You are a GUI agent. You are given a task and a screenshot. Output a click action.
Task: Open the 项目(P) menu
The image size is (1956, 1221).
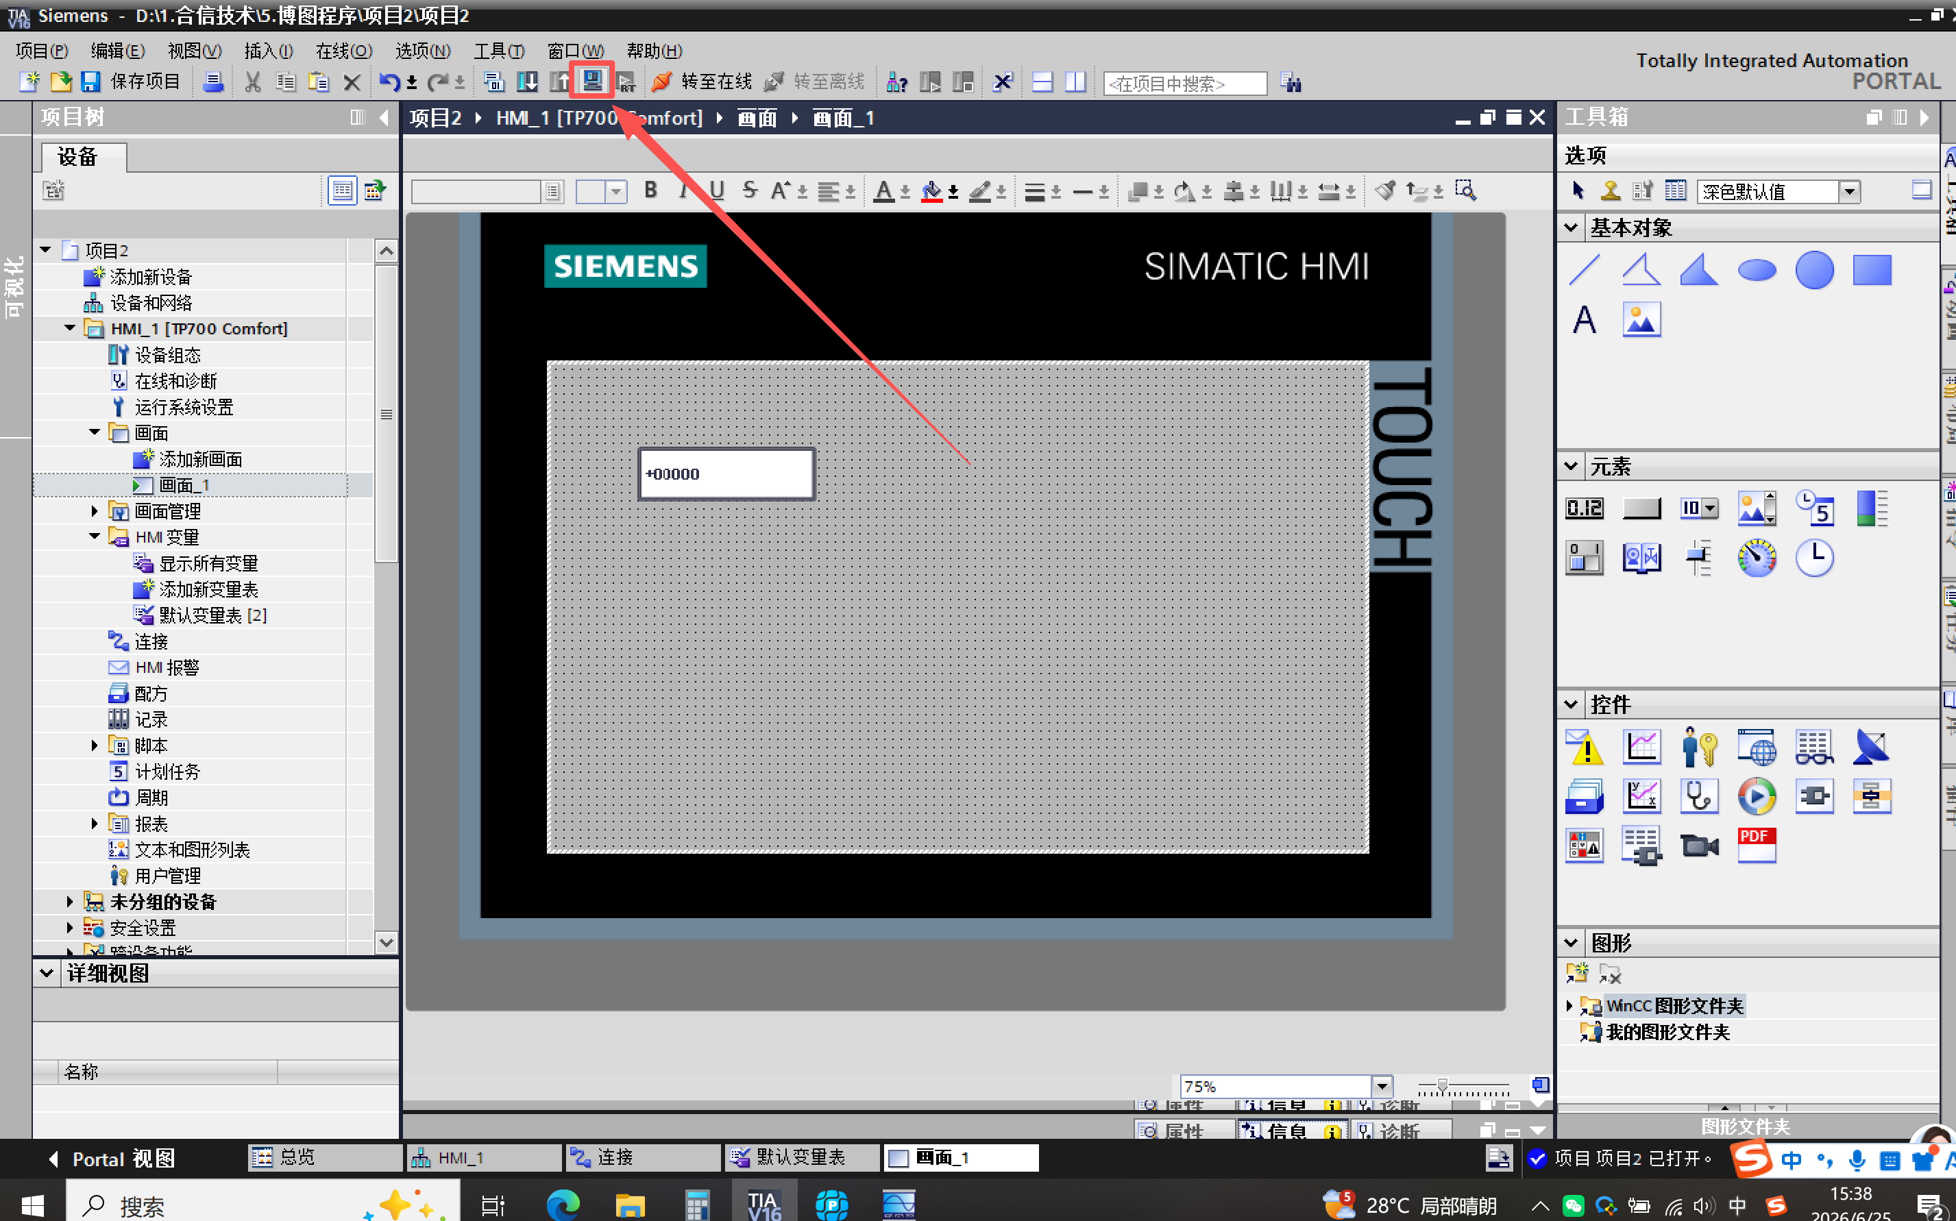[x=42, y=51]
